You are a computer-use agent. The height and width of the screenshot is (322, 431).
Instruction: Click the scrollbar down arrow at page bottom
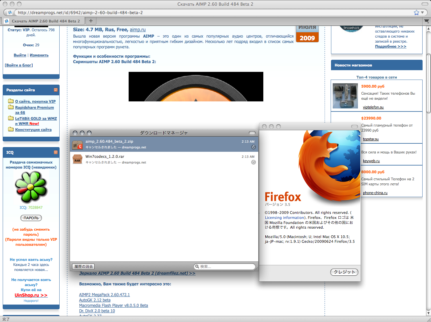(x=428, y=313)
